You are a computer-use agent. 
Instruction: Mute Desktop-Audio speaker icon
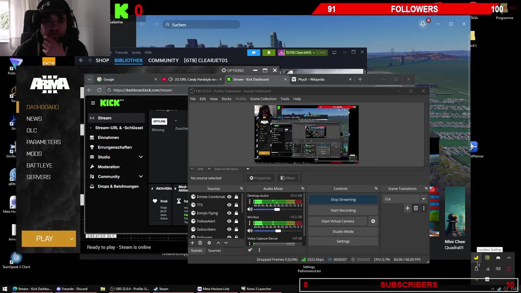tap(250, 209)
